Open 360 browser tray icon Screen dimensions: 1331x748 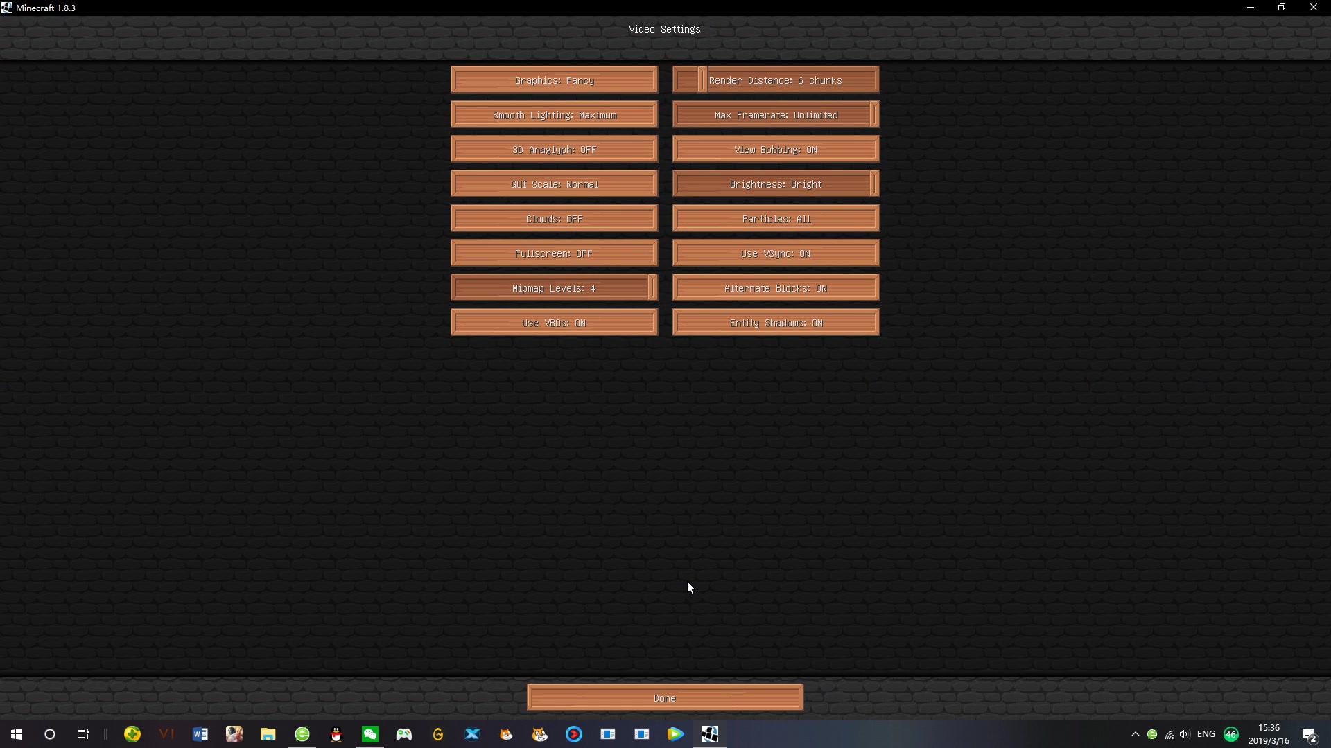point(1152,734)
